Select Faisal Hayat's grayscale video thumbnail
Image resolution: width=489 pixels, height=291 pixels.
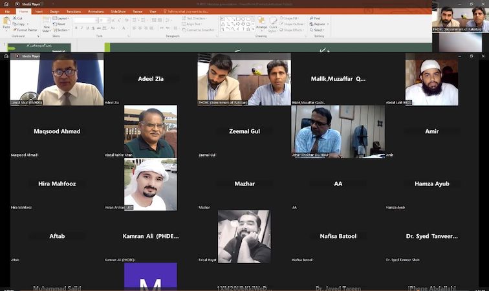pos(244,236)
